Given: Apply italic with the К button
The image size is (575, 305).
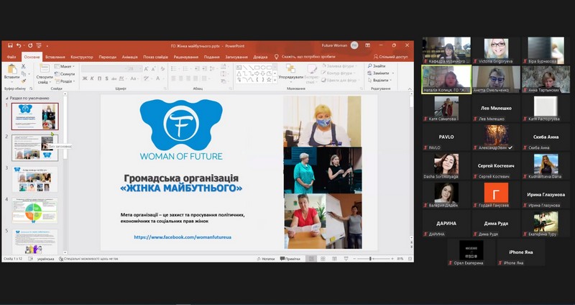Looking at the screenshot, I should pos(92,78).
